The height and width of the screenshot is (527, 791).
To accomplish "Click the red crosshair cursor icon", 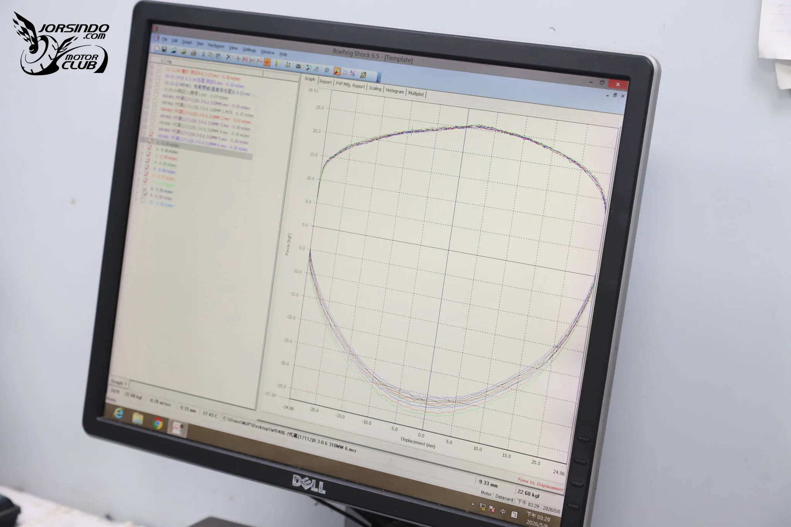I will [238, 58].
